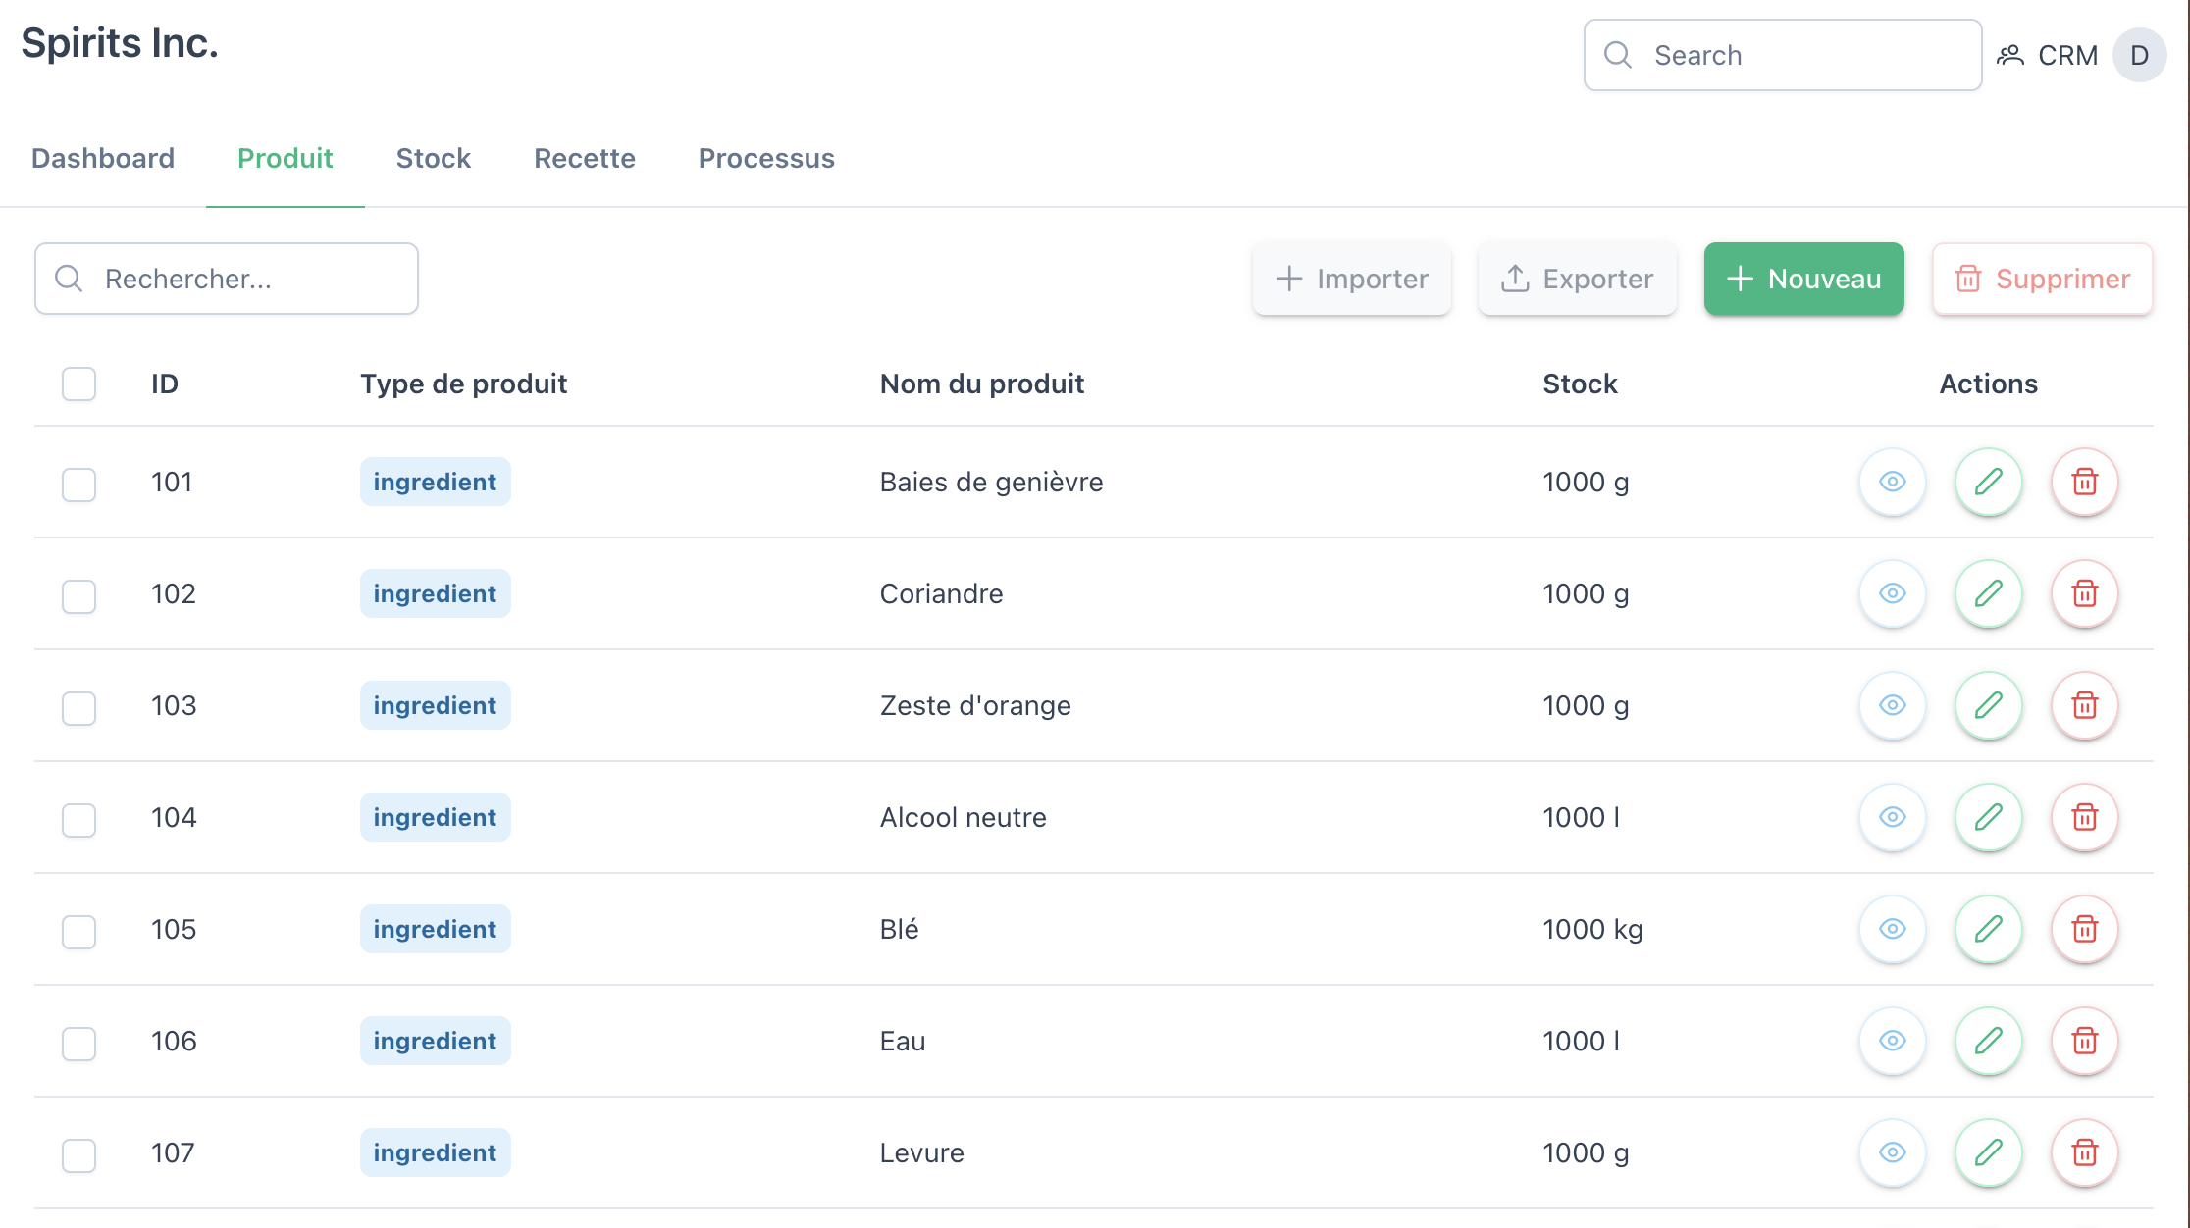Click the trash icon for Eau
2190x1228 pixels.
click(x=2084, y=1041)
